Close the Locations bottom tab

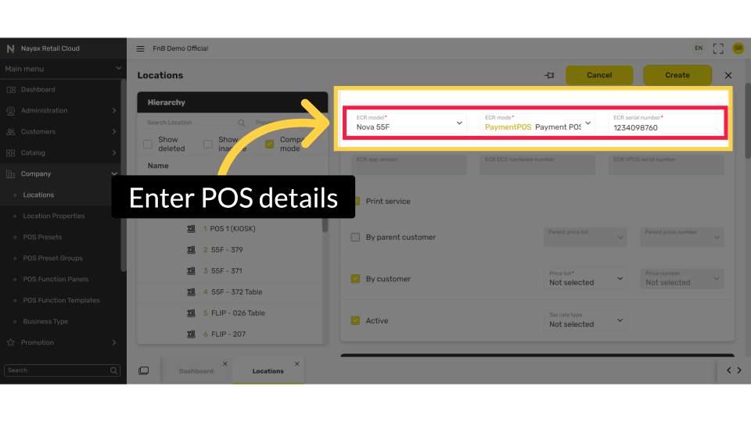[x=297, y=364]
